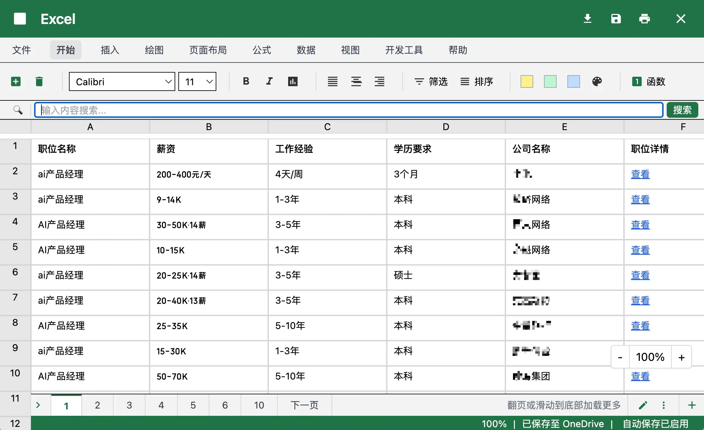Viewport: 704px width, 430px height.
Task: Print the spreadsheet
Action: point(645,19)
